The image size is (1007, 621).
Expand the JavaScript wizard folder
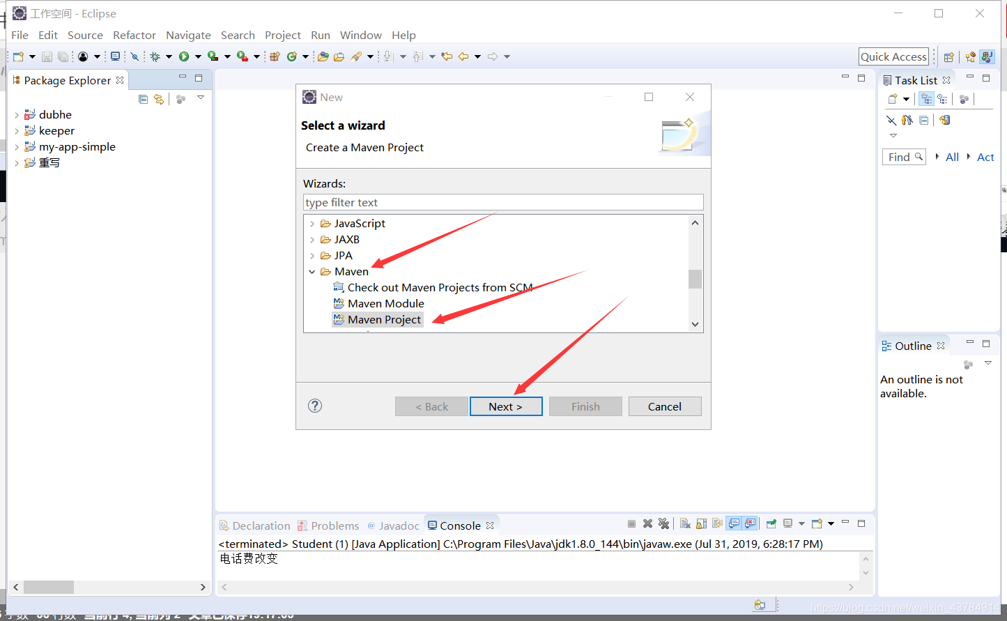[312, 224]
